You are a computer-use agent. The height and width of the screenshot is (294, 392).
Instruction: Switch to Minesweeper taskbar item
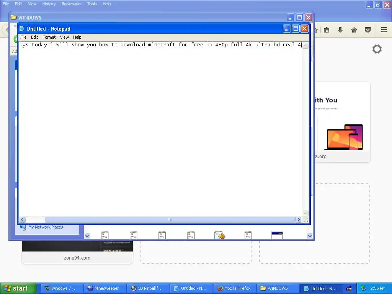(x=105, y=288)
